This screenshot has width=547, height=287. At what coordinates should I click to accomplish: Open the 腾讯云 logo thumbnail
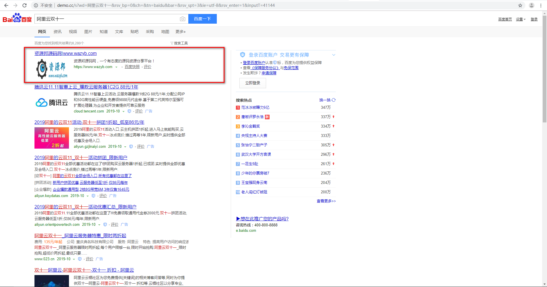tap(52, 102)
